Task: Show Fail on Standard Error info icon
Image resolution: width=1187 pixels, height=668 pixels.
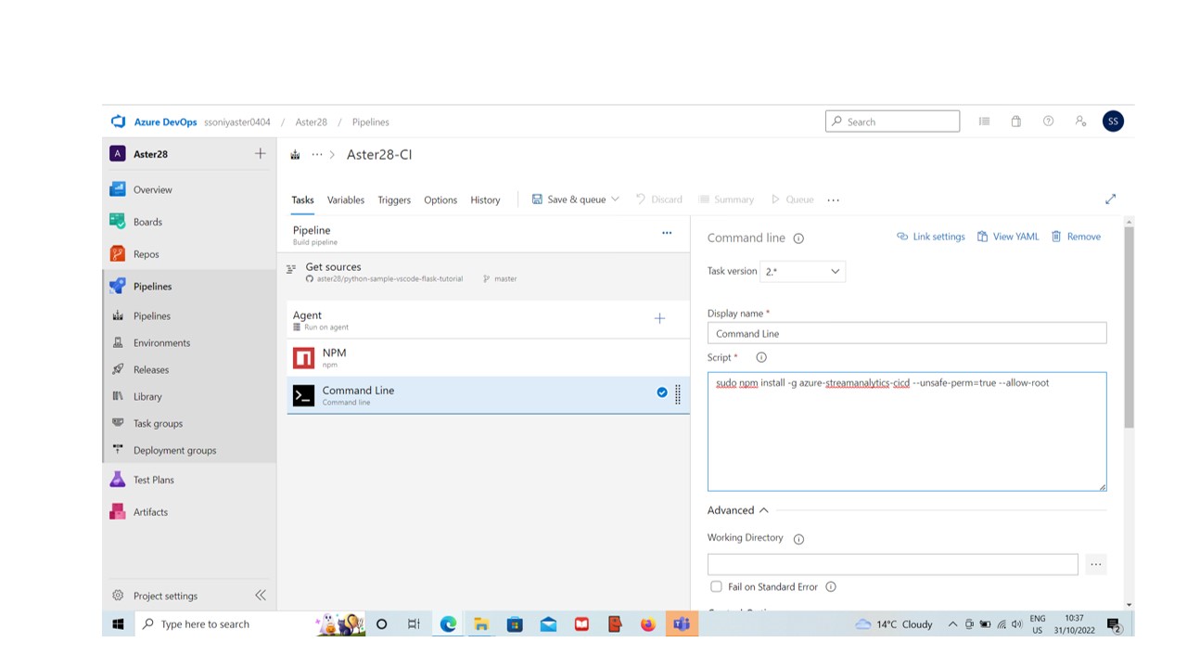Action: click(831, 586)
